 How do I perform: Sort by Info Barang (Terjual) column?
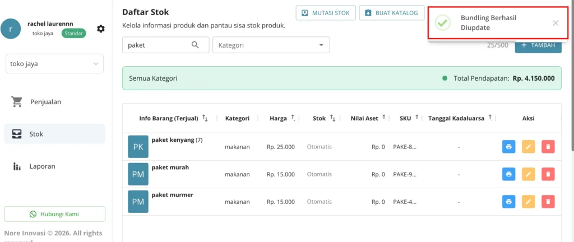173,118
